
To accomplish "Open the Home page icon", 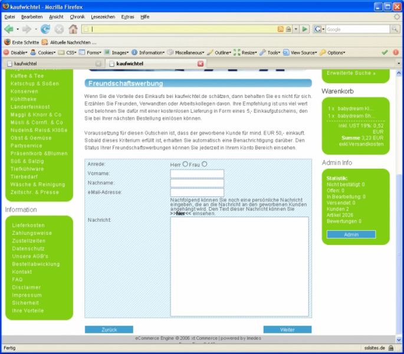I will (x=73, y=29).
